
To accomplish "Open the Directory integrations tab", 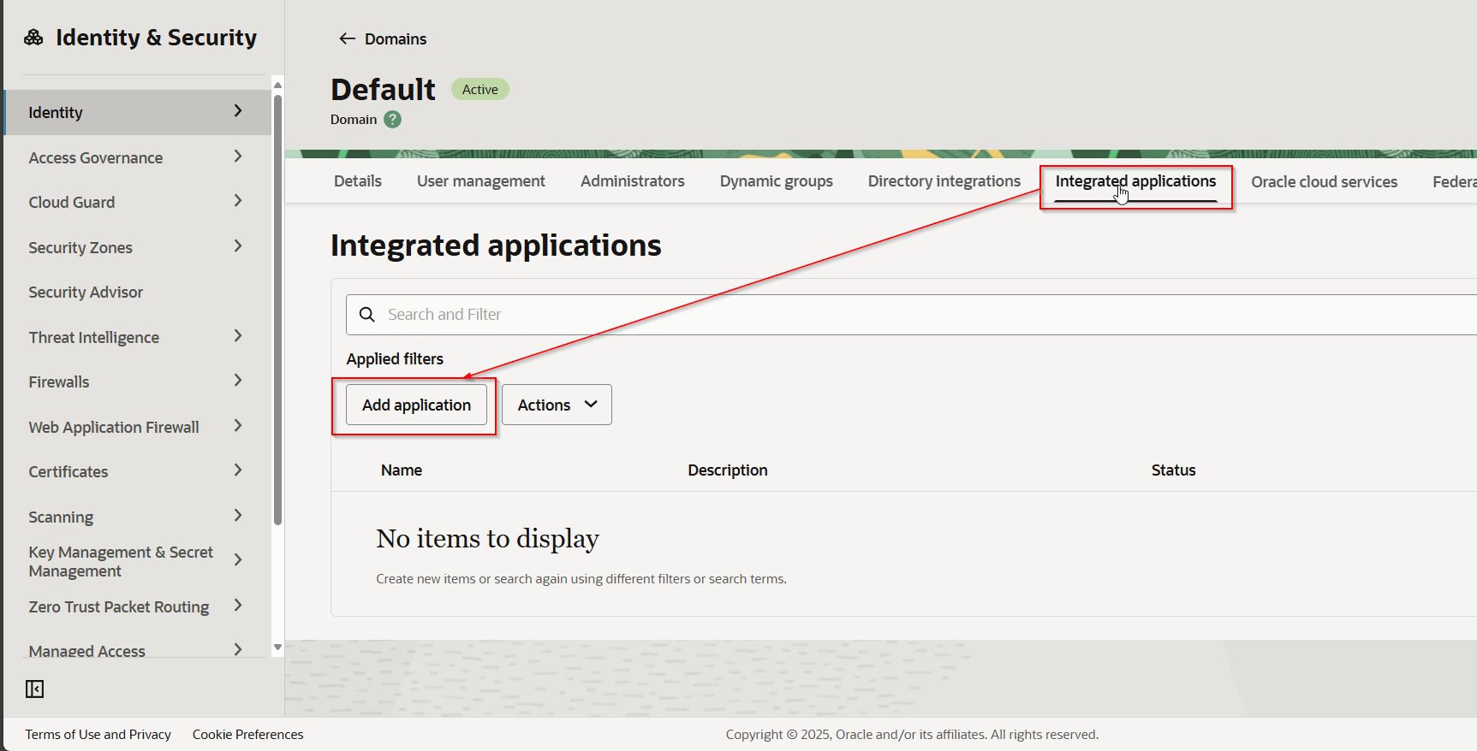I will (944, 181).
